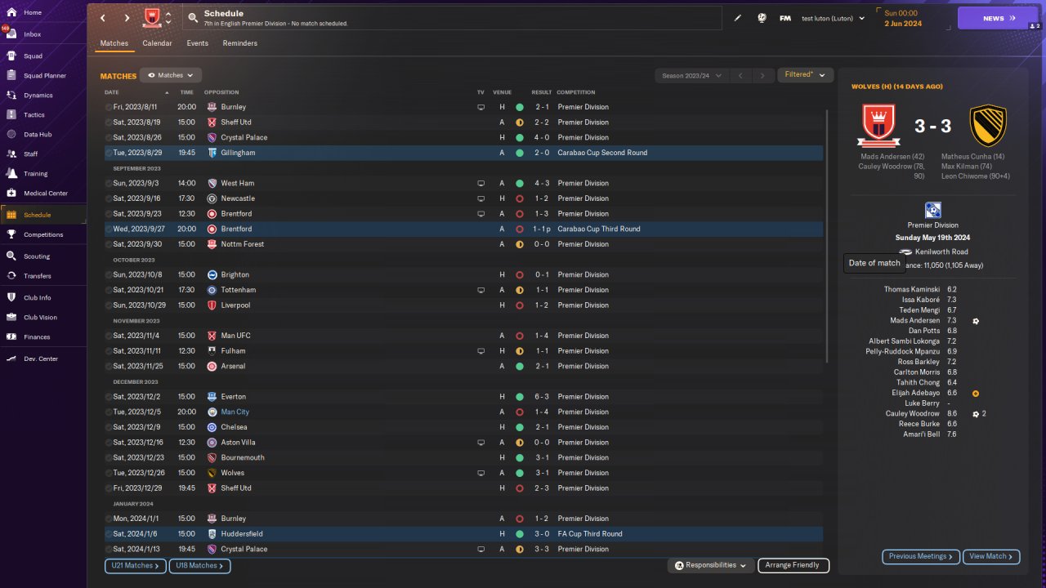Open the Data Hub icon
This screenshot has height=588, width=1046.
coord(11,135)
